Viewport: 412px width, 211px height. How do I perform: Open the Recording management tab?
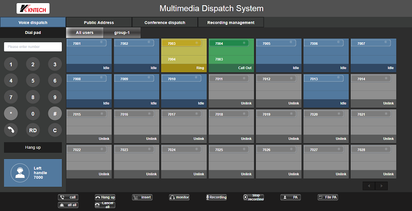coord(231,23)
